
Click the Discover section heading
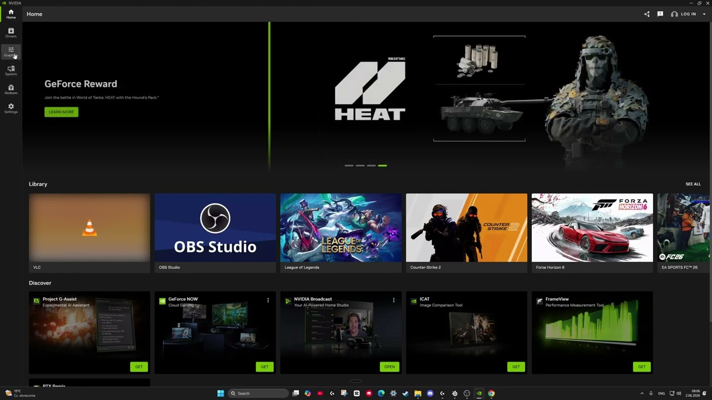40,283
